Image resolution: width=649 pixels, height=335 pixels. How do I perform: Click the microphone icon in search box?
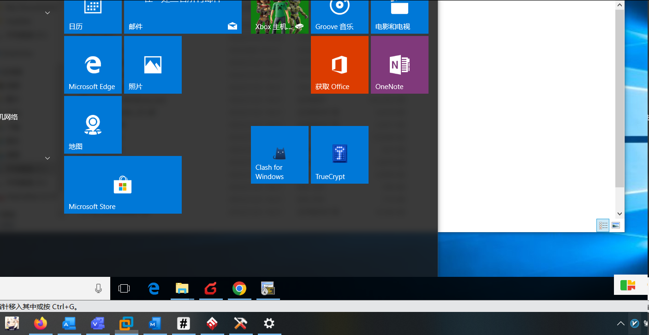pos(98,288)
